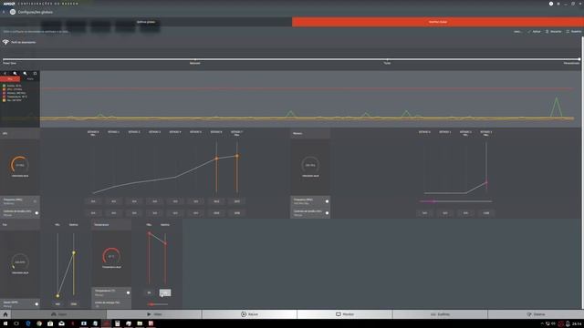
Task: Click the fan minimum speed input field
Action: [x=57, y=303]
